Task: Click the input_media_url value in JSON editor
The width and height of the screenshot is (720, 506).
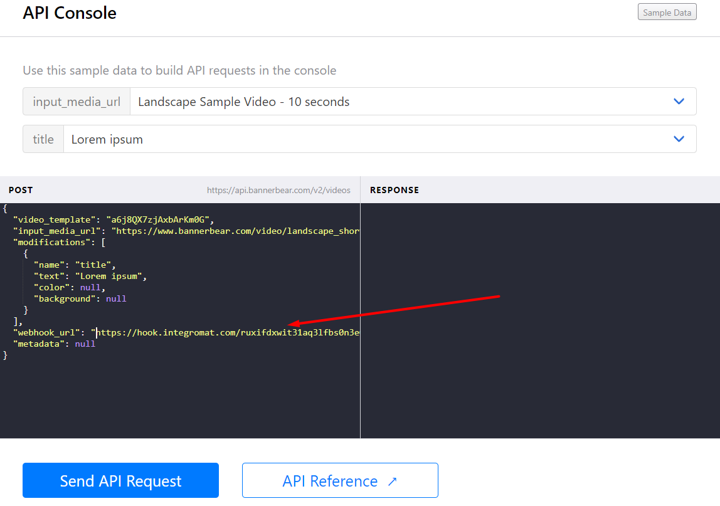Action: click(x=235, y=231)
